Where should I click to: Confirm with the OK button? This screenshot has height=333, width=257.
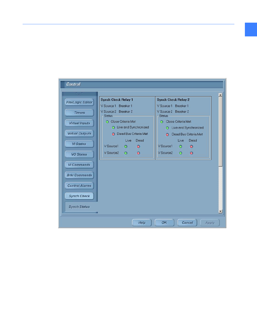pyautogui.click(x=164, y=223)
